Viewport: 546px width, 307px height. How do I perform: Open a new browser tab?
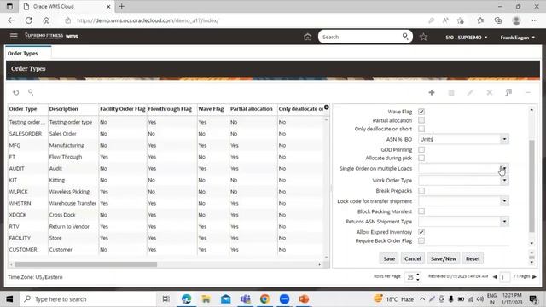[121, 6]
